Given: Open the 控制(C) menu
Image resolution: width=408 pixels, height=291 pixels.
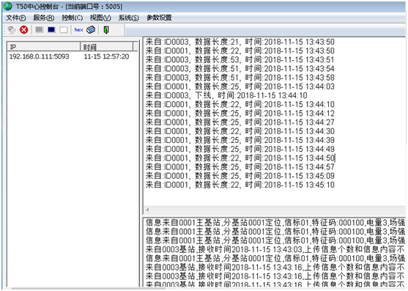Looking at the screenshot, I should 72,18.
